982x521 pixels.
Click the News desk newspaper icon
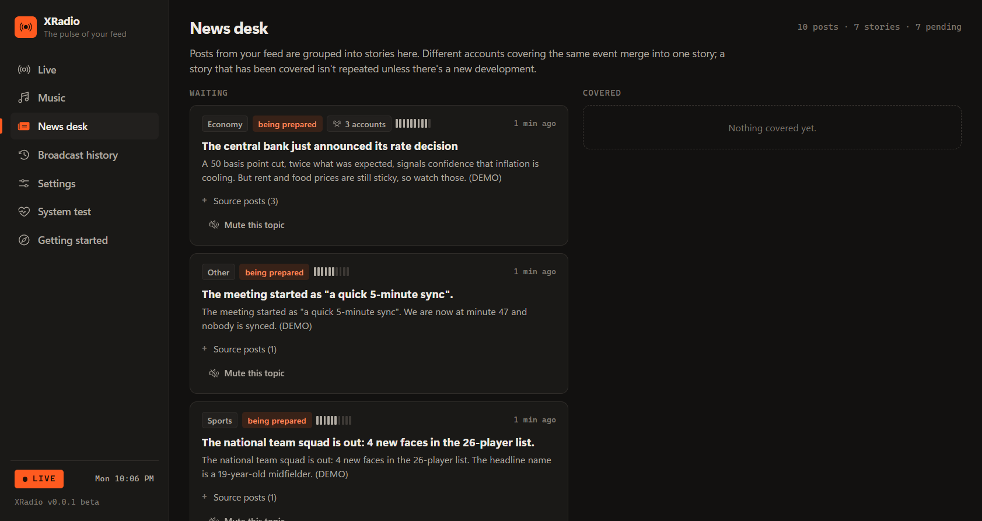24,127
